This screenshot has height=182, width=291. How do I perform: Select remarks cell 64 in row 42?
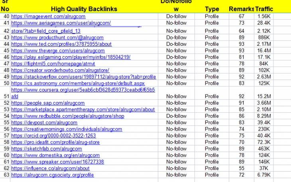[x=242, y=31]
